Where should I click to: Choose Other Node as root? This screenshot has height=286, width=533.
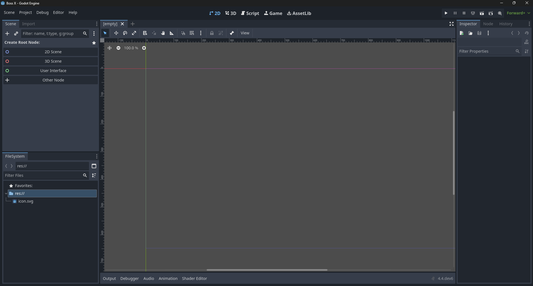click(51, 80)
